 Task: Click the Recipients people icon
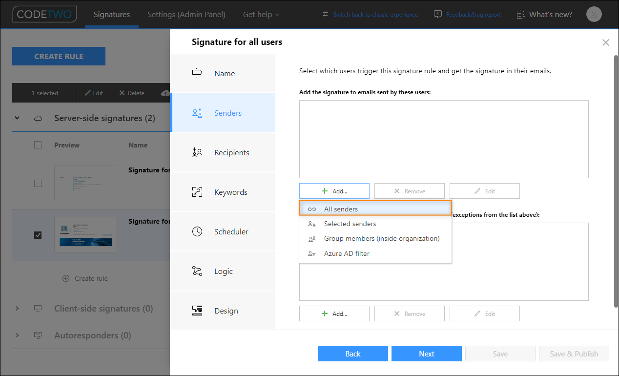click(197, 153)
